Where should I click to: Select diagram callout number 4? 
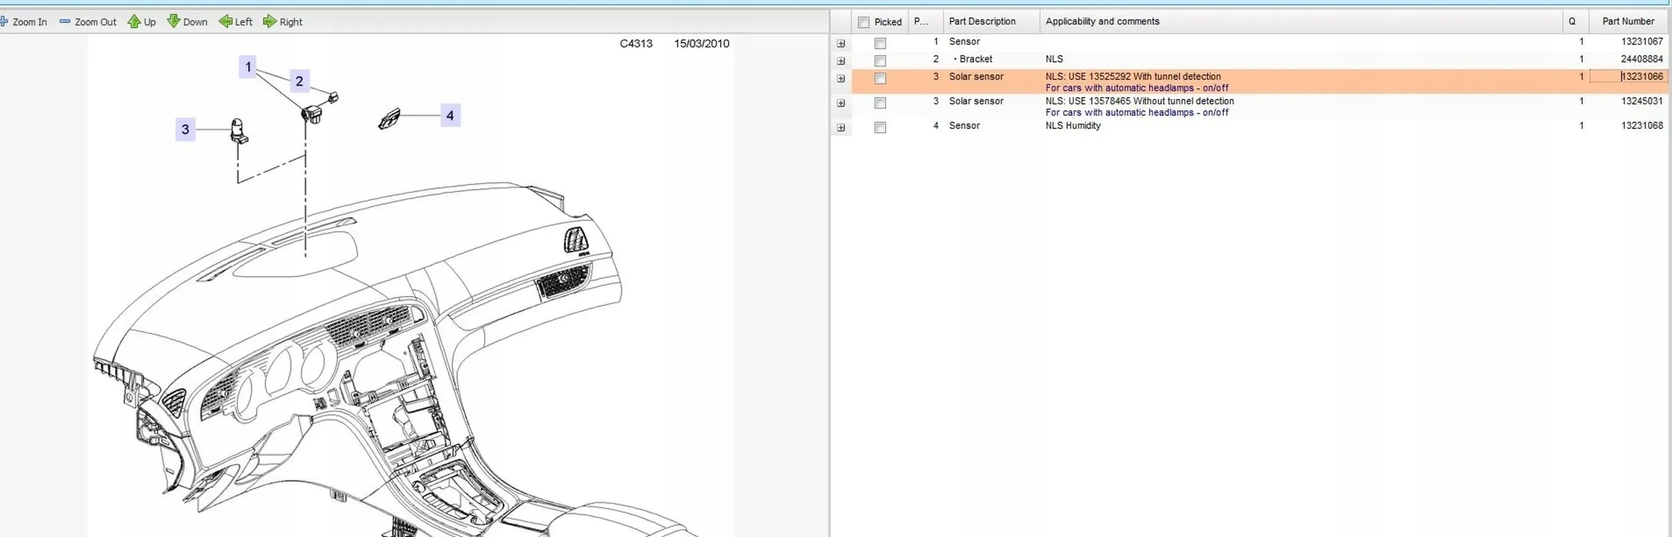click(x=450, y=116)
